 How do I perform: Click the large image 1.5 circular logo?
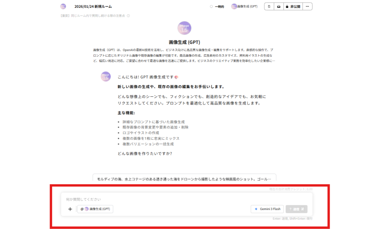point(184,28)
